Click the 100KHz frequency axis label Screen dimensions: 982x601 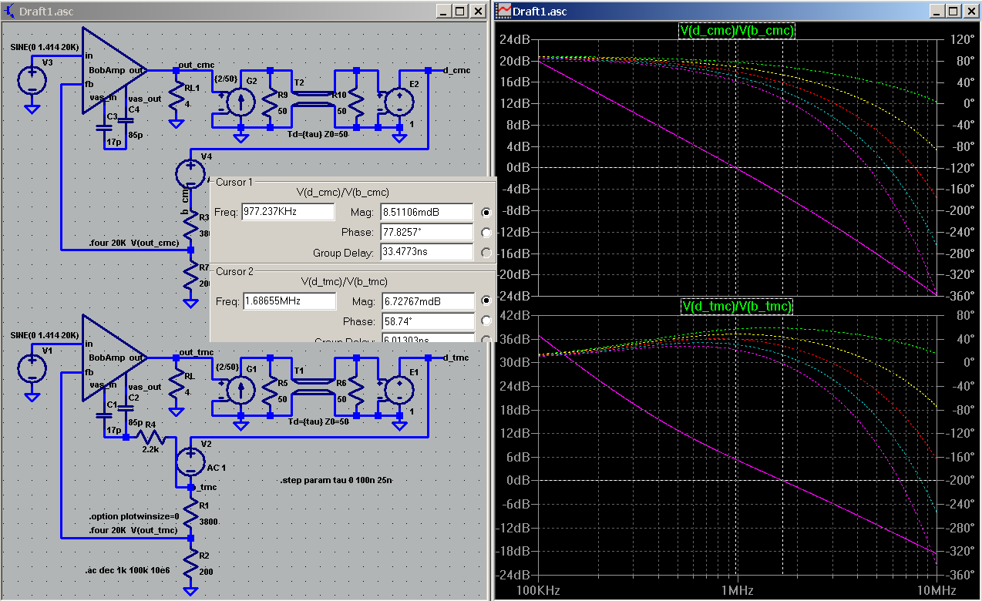537,590
